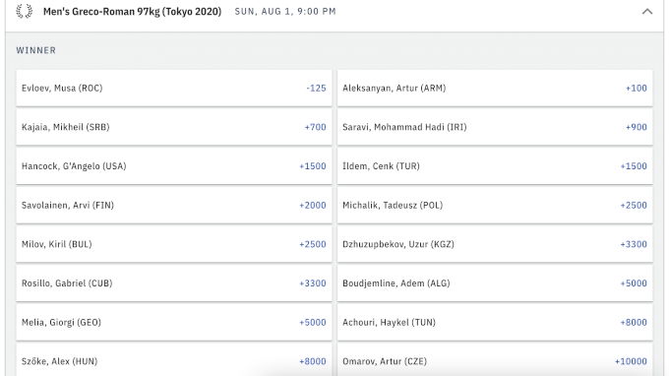Screen dimensions: 669x376
Task: Click the WINNER market heading
Action: click(35, 50)
